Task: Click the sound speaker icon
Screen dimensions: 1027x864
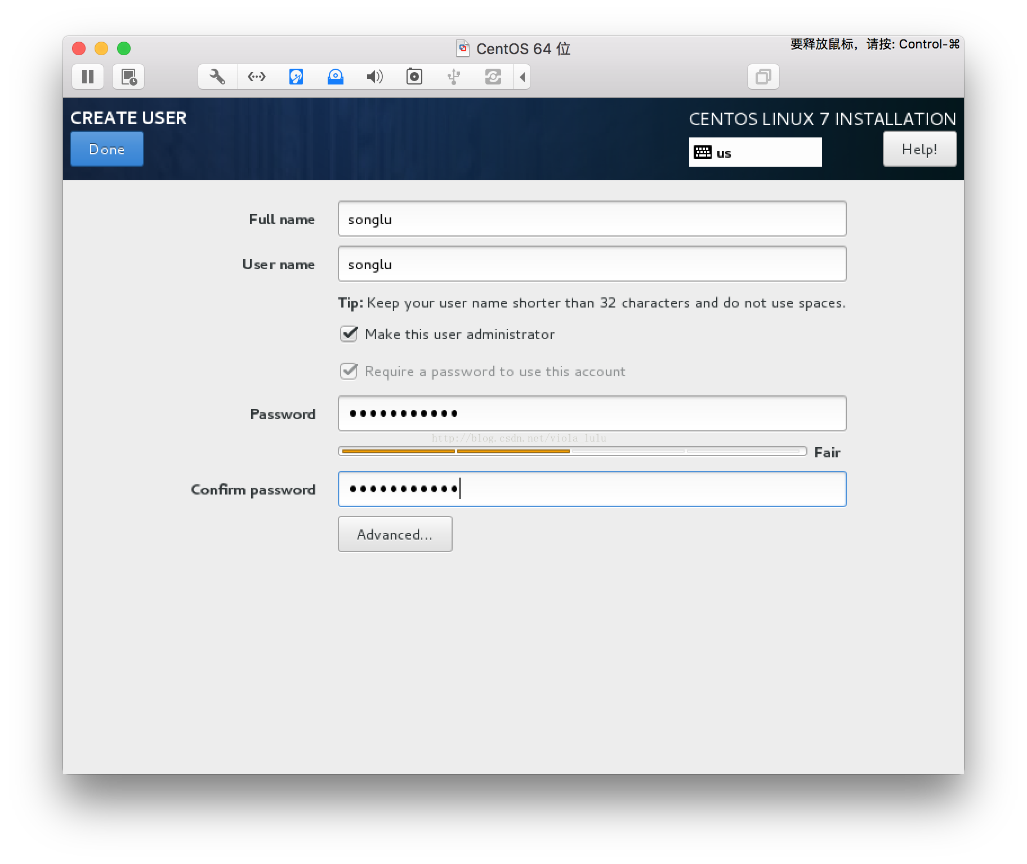Action: tap(375, 77)
